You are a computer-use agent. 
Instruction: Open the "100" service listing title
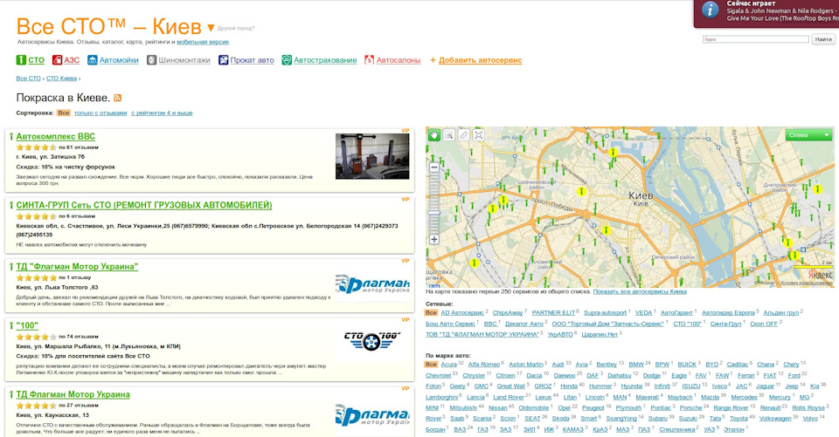click(27, 325)
